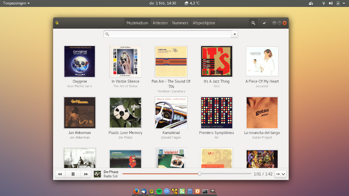349x196 pixels.
Task: Click the Gotan Project artist label
Action: point(262,138)
